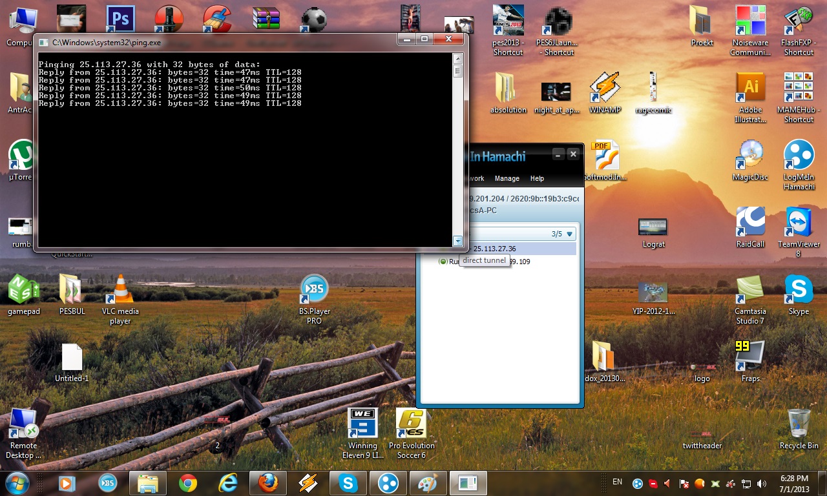This screenshot has height=496, width=827.
Task: Click the EN language indicator in tray
Action: coord(617,482)
